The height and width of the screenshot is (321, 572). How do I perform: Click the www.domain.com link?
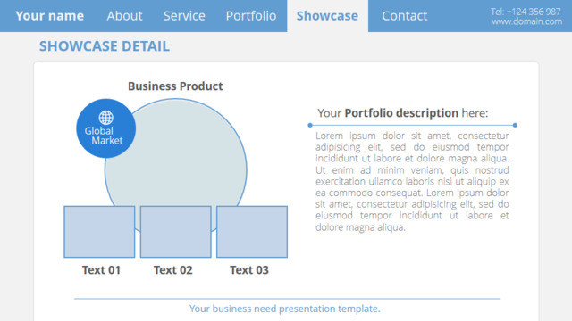526,21
